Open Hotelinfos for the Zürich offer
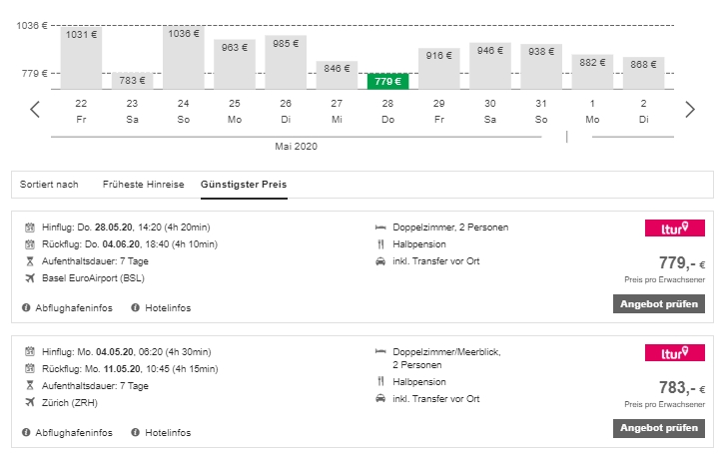 coord(168,432)
